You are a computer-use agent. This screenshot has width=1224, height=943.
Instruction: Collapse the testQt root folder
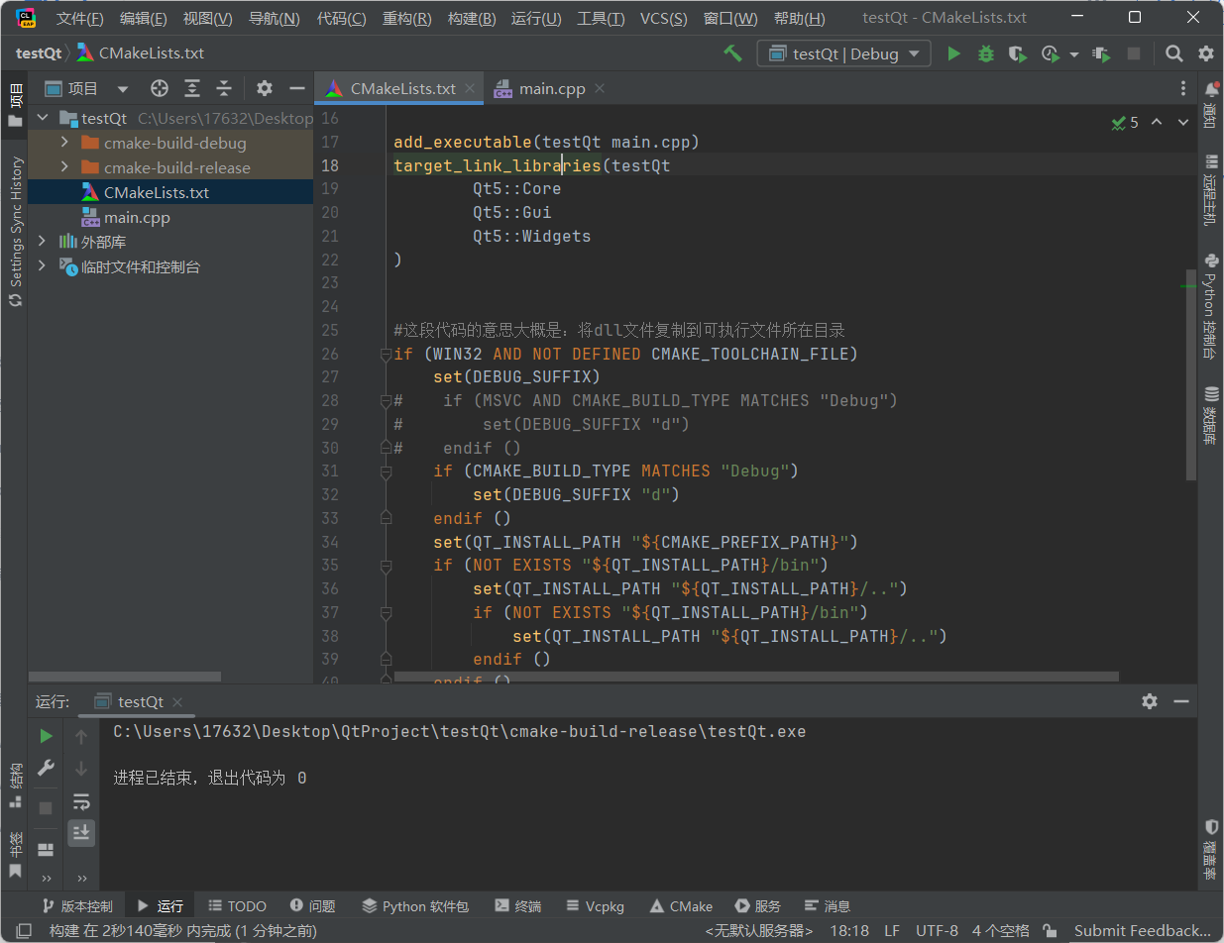[x=42, y=118]
